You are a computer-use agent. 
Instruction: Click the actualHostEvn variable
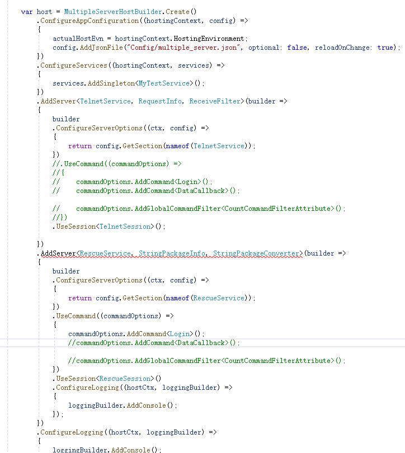coord(78,39)
